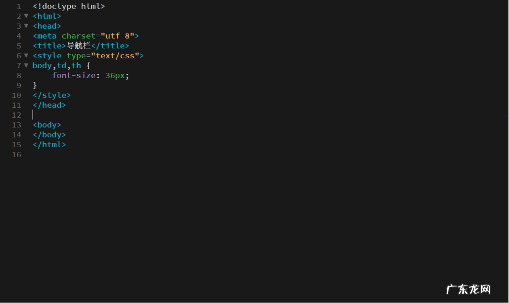Click the closing style tag
The height and width of the screenshot is (303, 509).
pyautogui.click(x=52, y=95)
